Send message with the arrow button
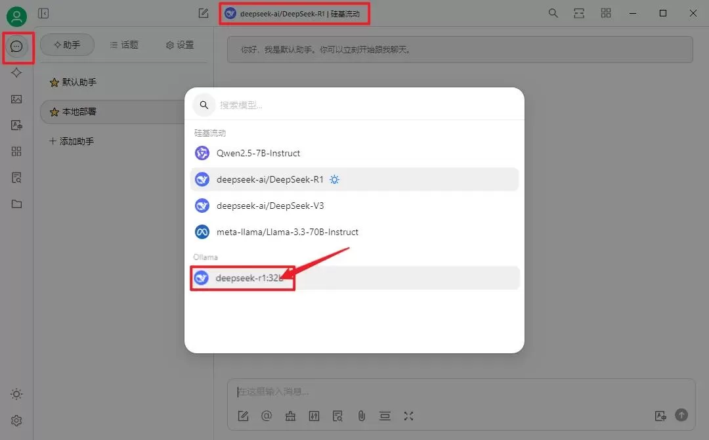The height and width of the screenshot is (440, 709). tap(681, 414)
